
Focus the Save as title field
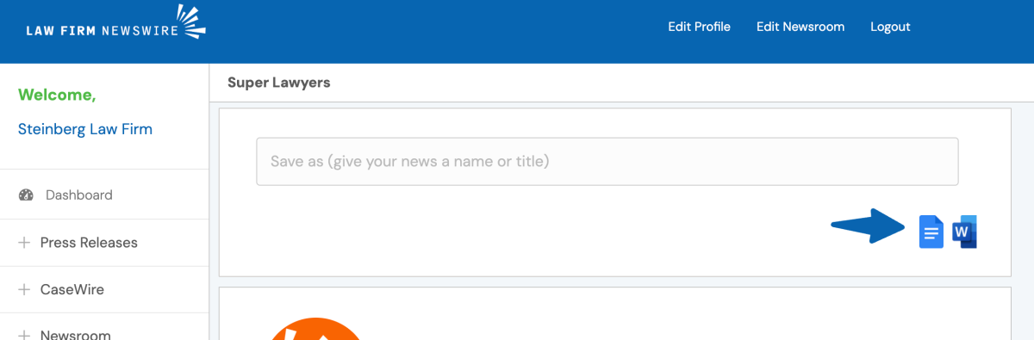607,161
